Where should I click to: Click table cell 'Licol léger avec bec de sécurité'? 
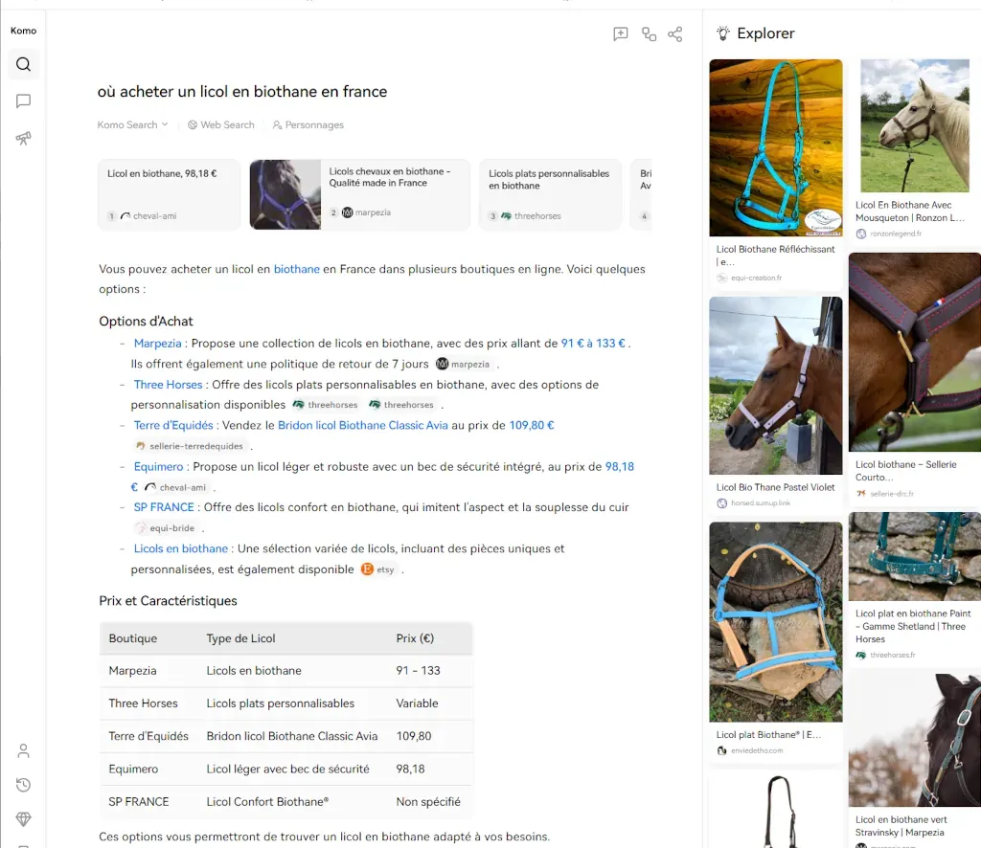pos(287,770)
